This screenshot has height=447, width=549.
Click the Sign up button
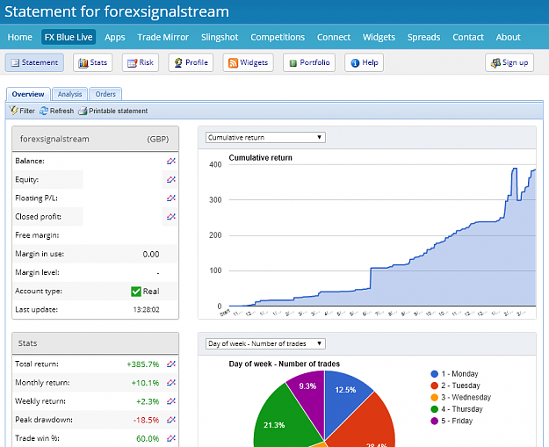pos(509,62)
